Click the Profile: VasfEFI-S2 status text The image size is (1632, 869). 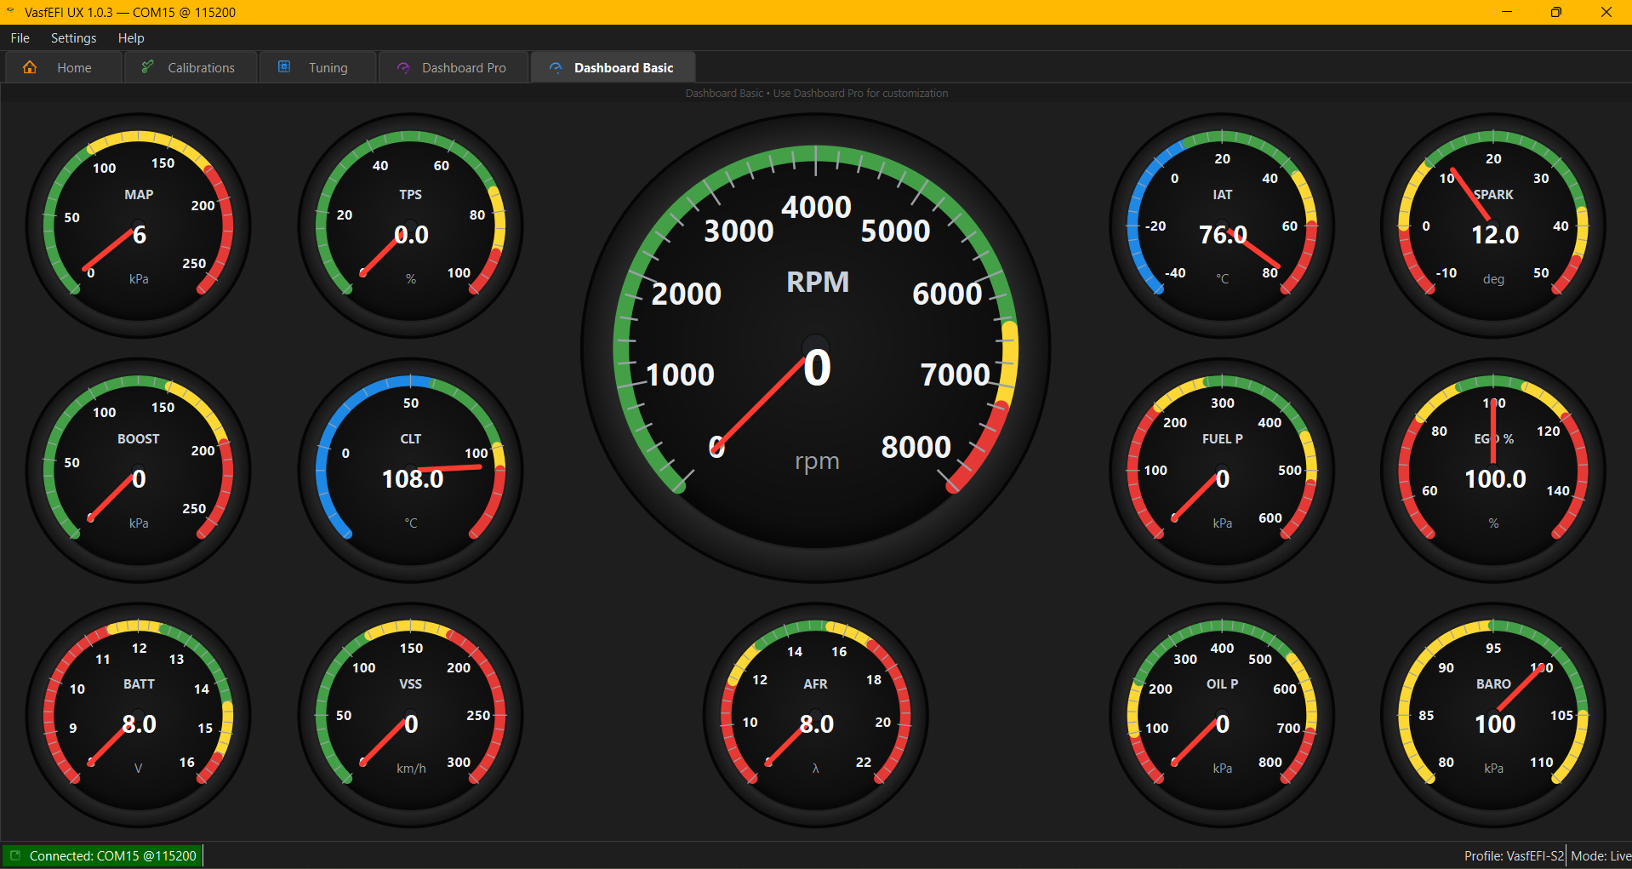pyautogui.click(x=1514, y=855)
